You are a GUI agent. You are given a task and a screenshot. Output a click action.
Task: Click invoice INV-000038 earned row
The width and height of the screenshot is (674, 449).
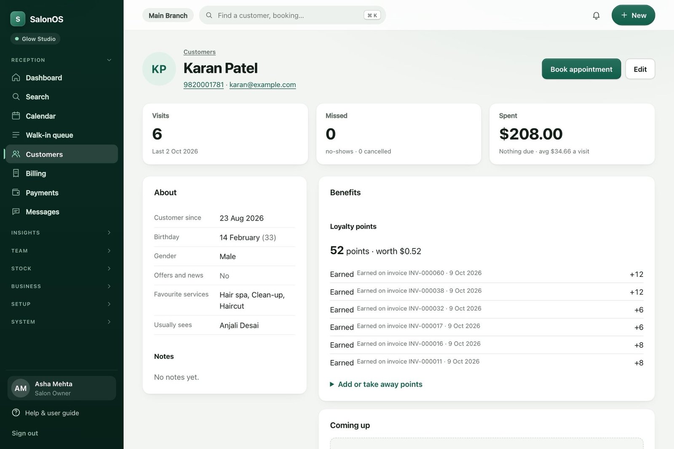coord(487,292)
